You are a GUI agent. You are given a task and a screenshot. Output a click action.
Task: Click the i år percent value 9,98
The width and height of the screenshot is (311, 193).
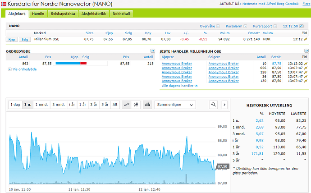[260, 140]
